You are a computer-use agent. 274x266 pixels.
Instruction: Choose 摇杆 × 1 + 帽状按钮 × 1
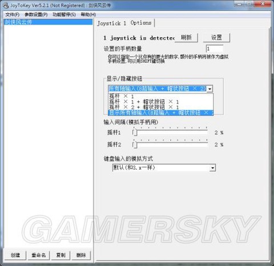[x=160, y=102]
